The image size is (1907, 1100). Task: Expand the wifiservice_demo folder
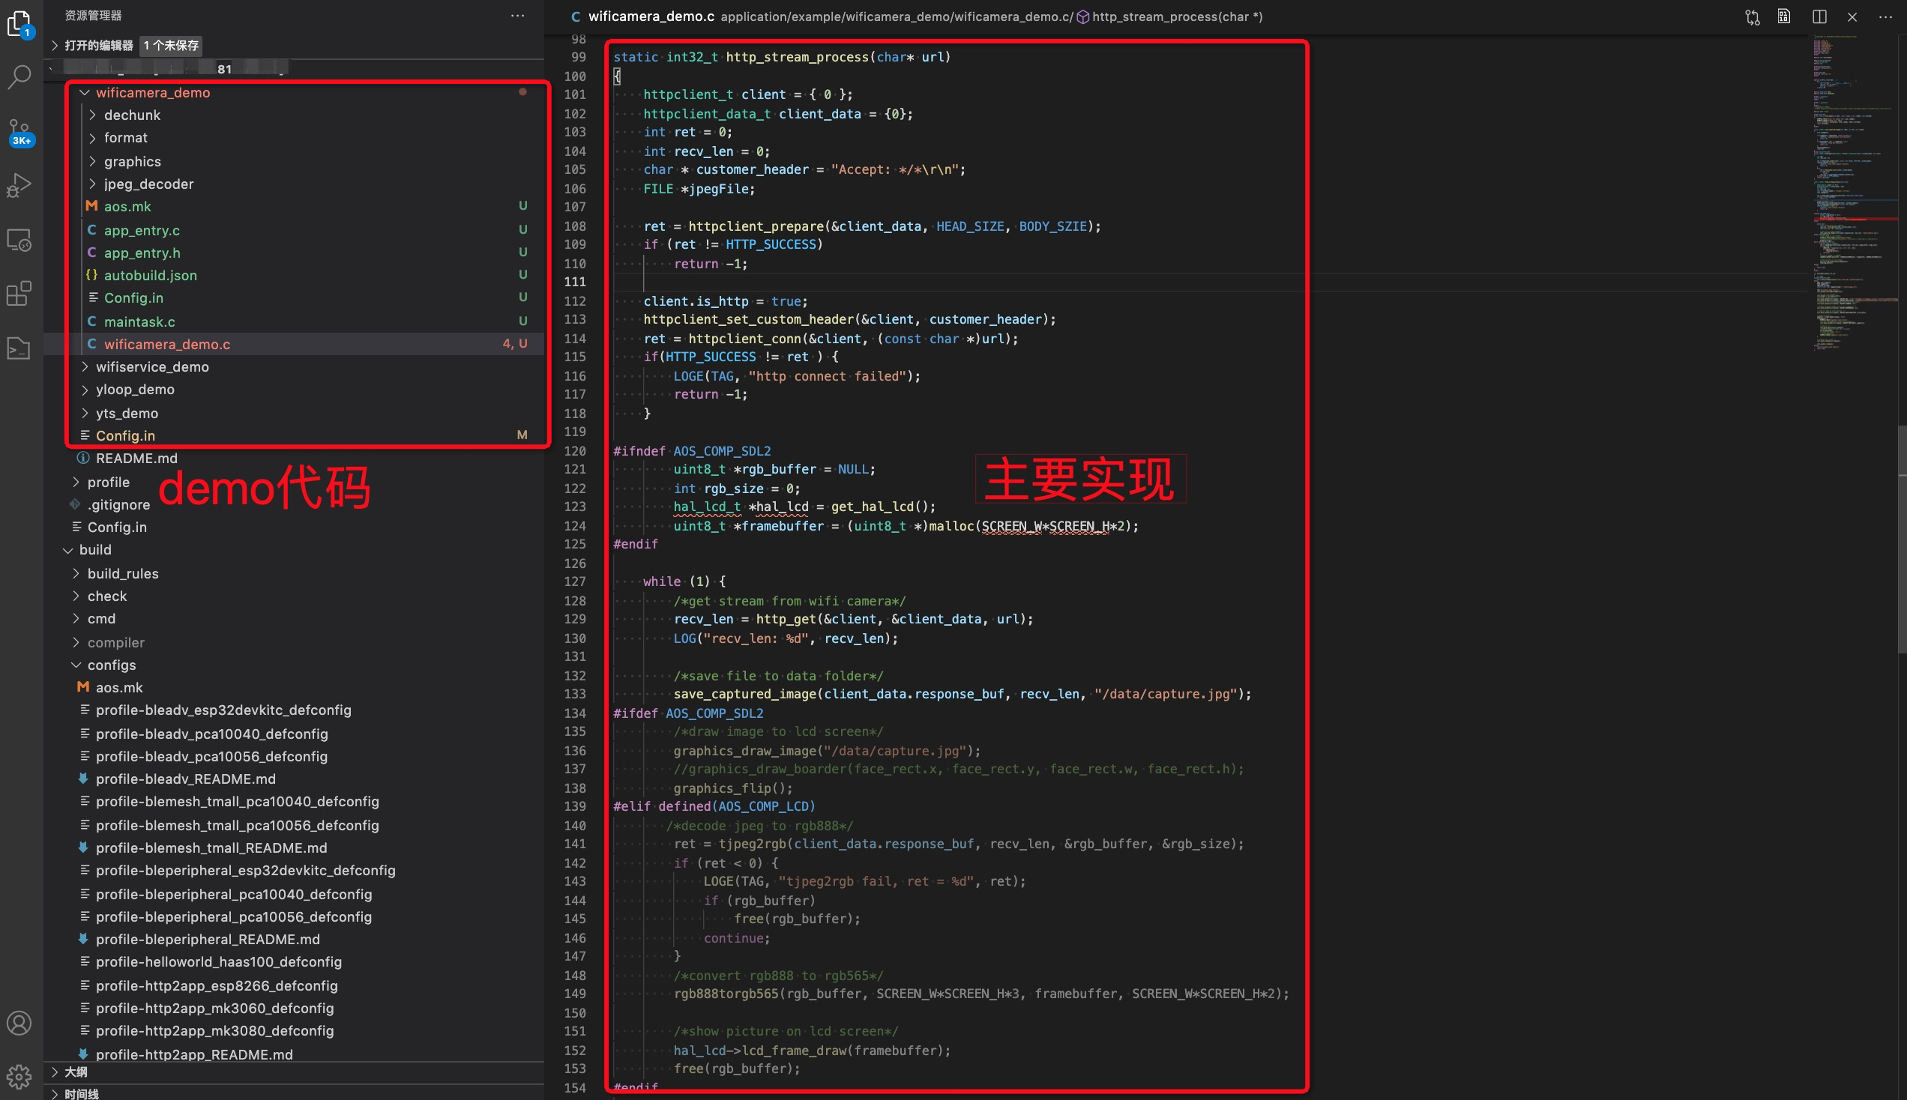(85, 366)
